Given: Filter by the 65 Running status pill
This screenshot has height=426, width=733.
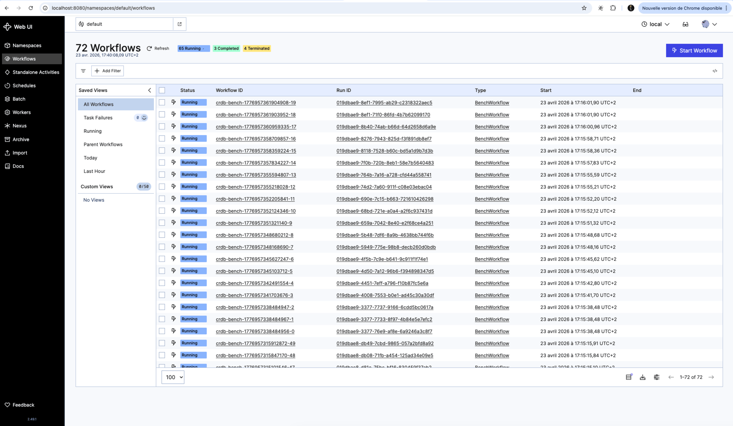Looking at the screenshot, I should (x=193, y=48).
